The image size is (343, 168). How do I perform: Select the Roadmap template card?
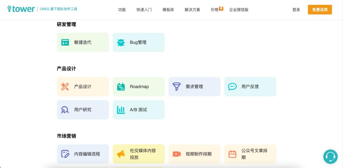tap(139, 87)
